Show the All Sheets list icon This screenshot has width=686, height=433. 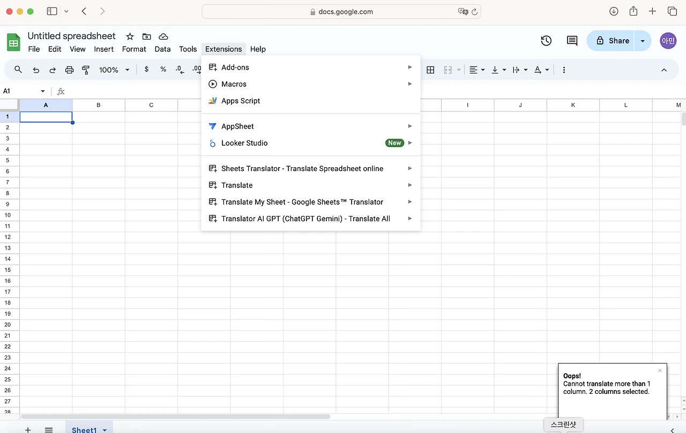(49, 429)
